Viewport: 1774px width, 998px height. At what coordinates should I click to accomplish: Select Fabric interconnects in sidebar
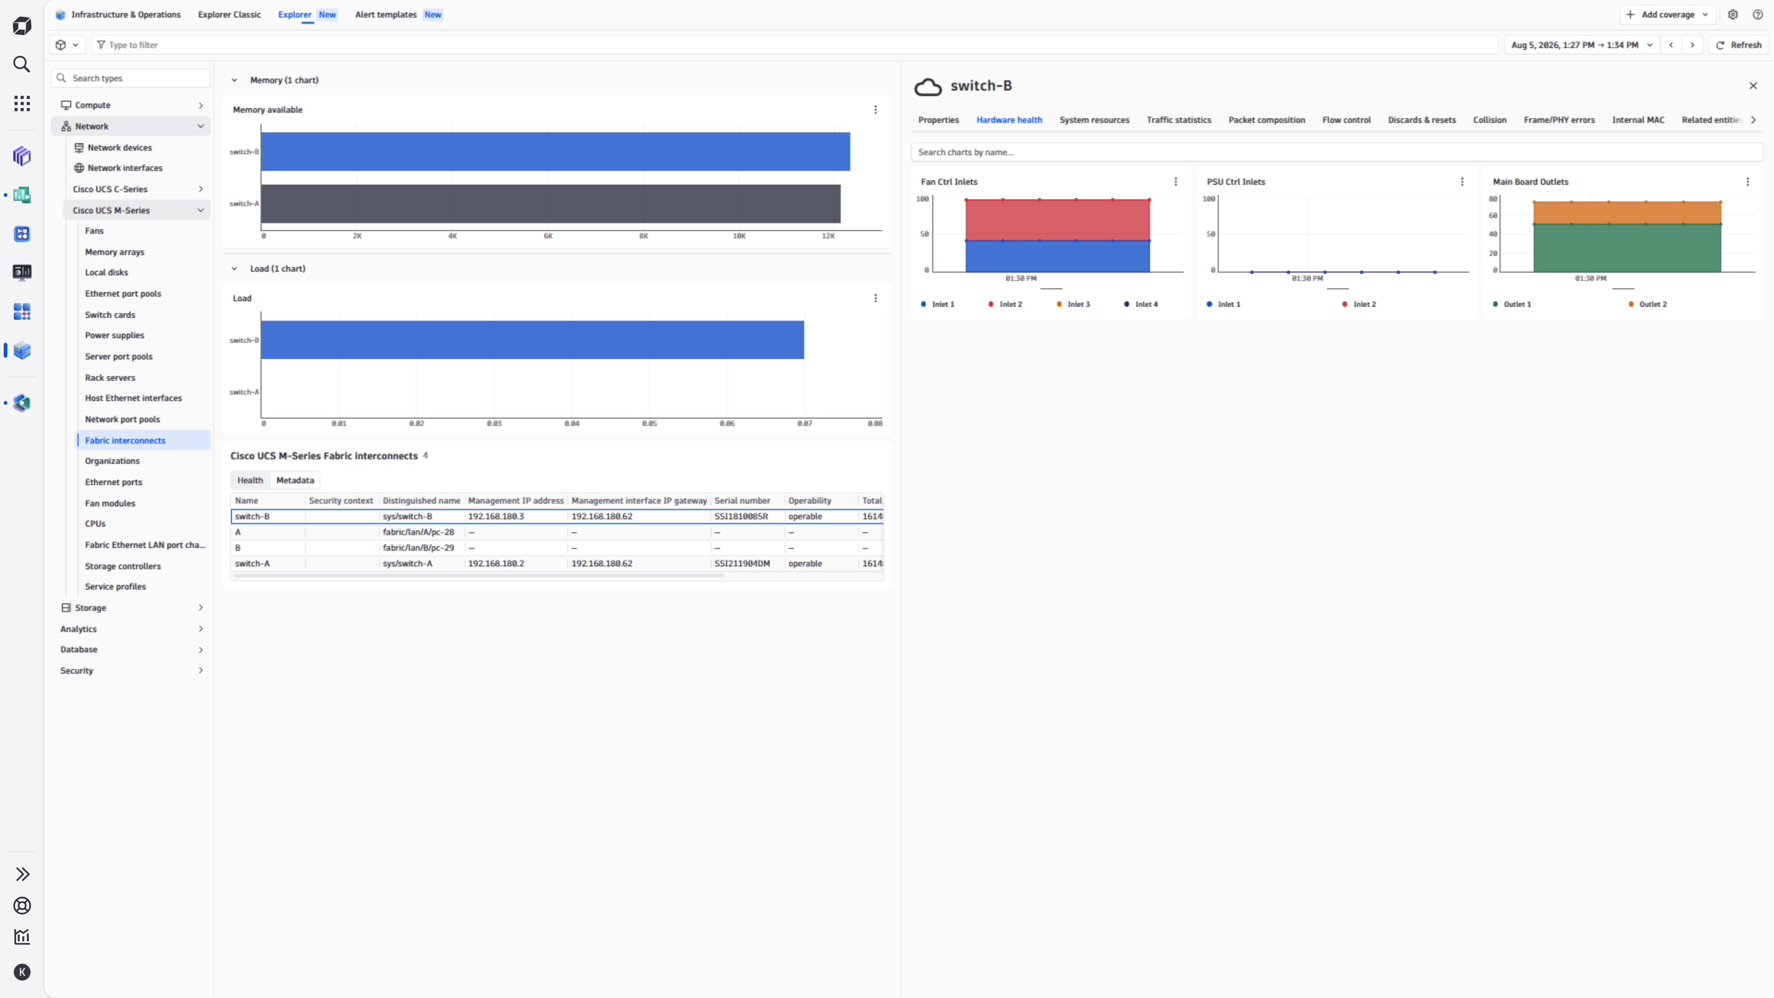tap(143, 440)
